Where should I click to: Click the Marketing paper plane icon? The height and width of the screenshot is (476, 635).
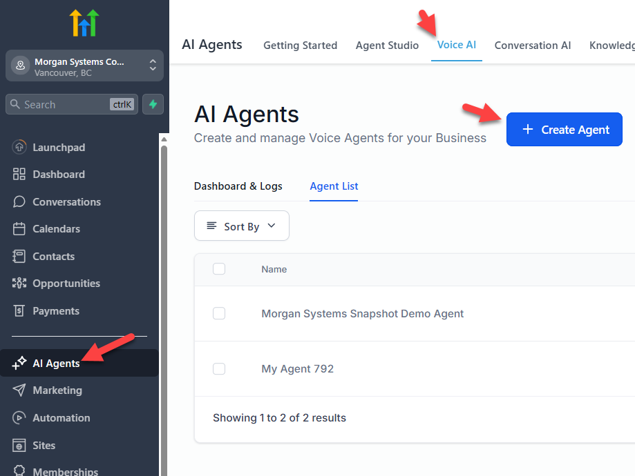click(x=19, y=390)
